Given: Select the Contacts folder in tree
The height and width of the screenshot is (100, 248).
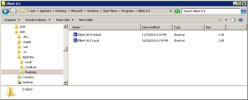Looking at the screenshot, I should (28, 77).
